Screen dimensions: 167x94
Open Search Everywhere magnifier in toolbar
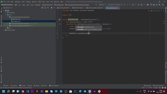pos(163,5)
